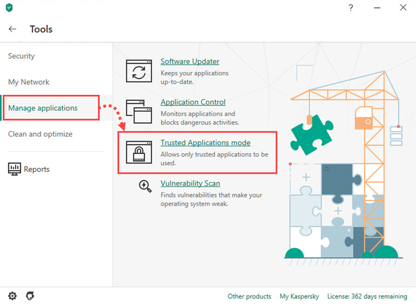This screenshot has width=416, height=304.
Task: Minimize the Kaspersky window
Action: pos(377,8)
